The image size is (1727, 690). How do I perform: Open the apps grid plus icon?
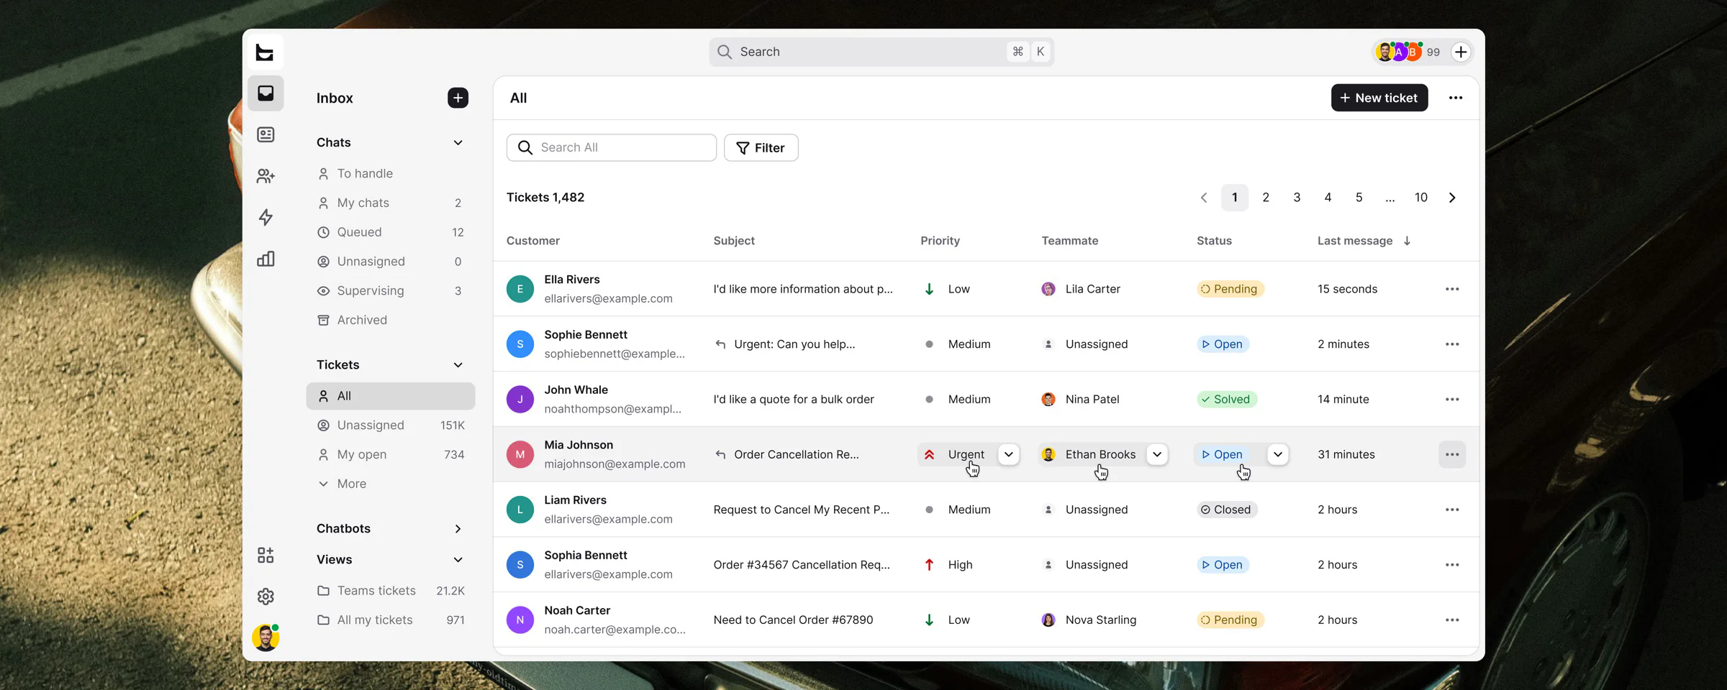(266, 555)
